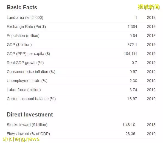The image size is (163, 143).
Task: Click the Exchange Rate value 1.364
Action: point(132,27)
